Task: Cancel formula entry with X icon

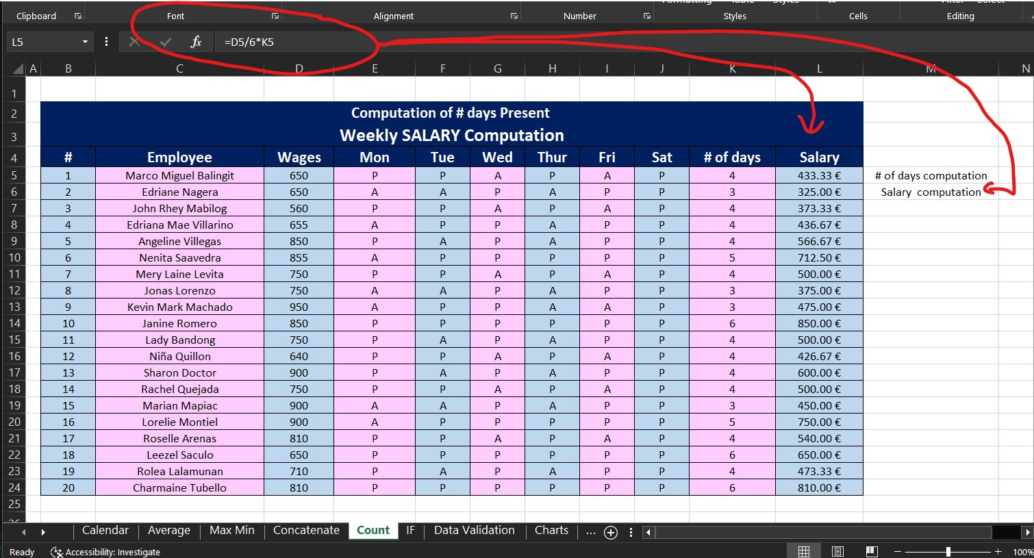Action: [x=134, y=42]
